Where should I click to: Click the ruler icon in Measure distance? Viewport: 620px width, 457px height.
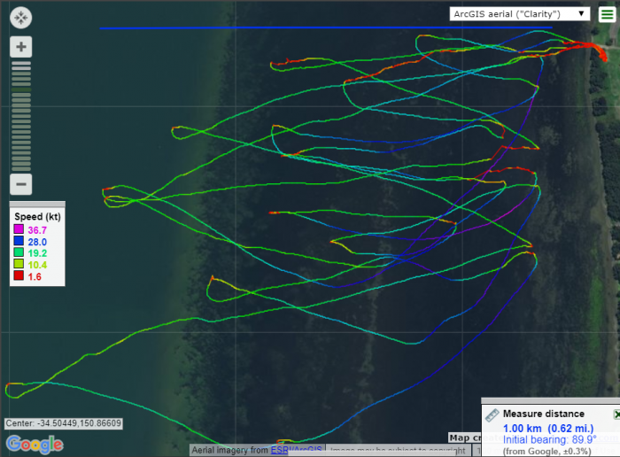tap(492, 414)
